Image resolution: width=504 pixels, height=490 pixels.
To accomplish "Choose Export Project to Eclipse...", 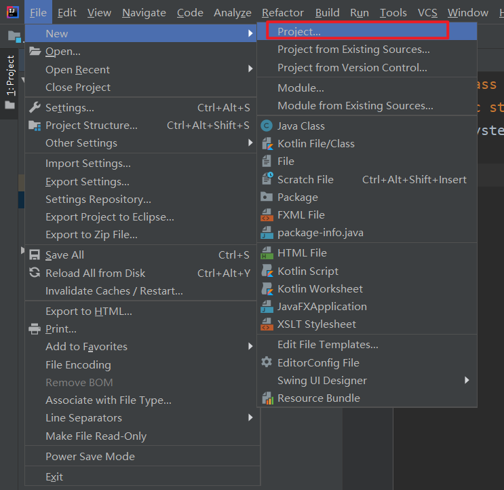I will tap(141, 217).
